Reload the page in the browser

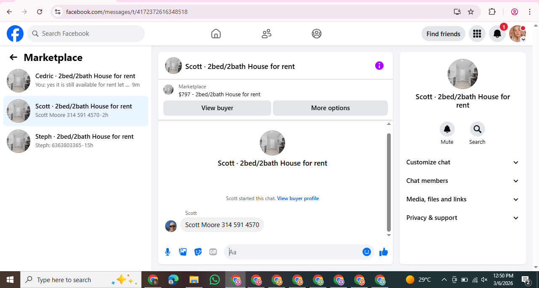tap(40, 12)
